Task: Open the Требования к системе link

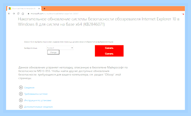Action: pyautogui.click(x=36, y=94)
